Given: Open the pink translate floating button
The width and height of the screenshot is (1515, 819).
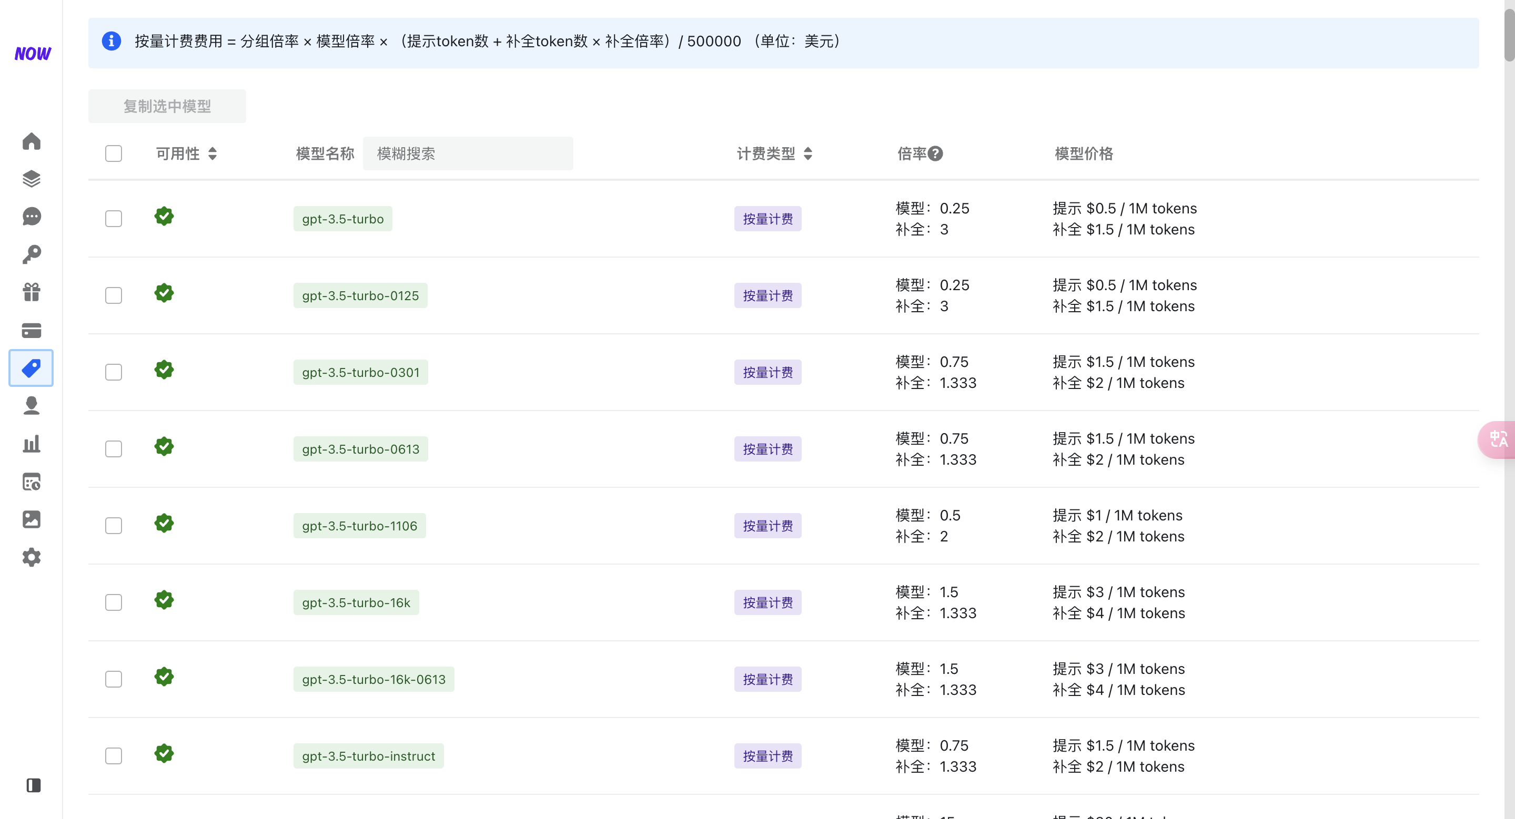Looking at the screenshot, I should point(1497,439).
